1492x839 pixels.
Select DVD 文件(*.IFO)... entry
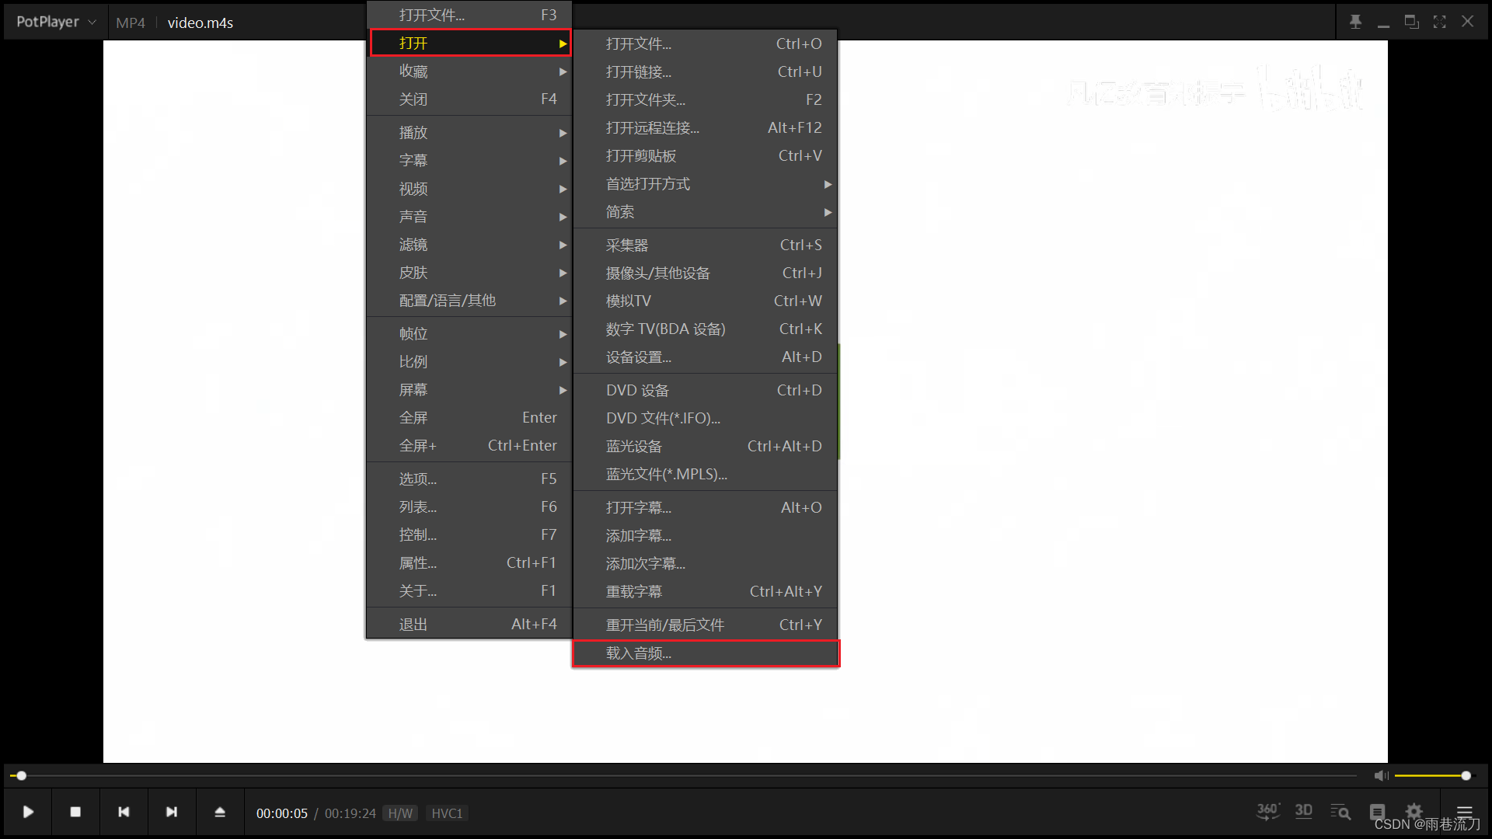pyautogui.click(x=706, y=419)
